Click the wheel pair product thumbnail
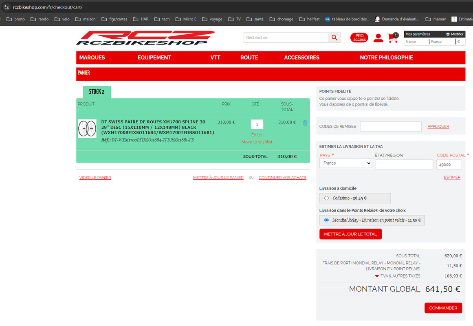The height and width of the screenshot is (326, 473). pyautogui.click(x=87, y=129)
